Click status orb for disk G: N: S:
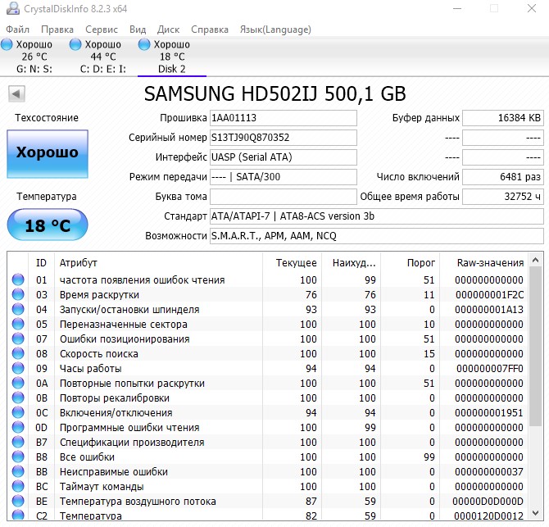 [x=7, y=44]
